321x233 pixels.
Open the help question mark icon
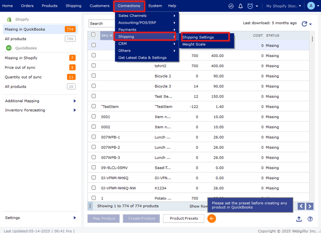tap(310, 219)
